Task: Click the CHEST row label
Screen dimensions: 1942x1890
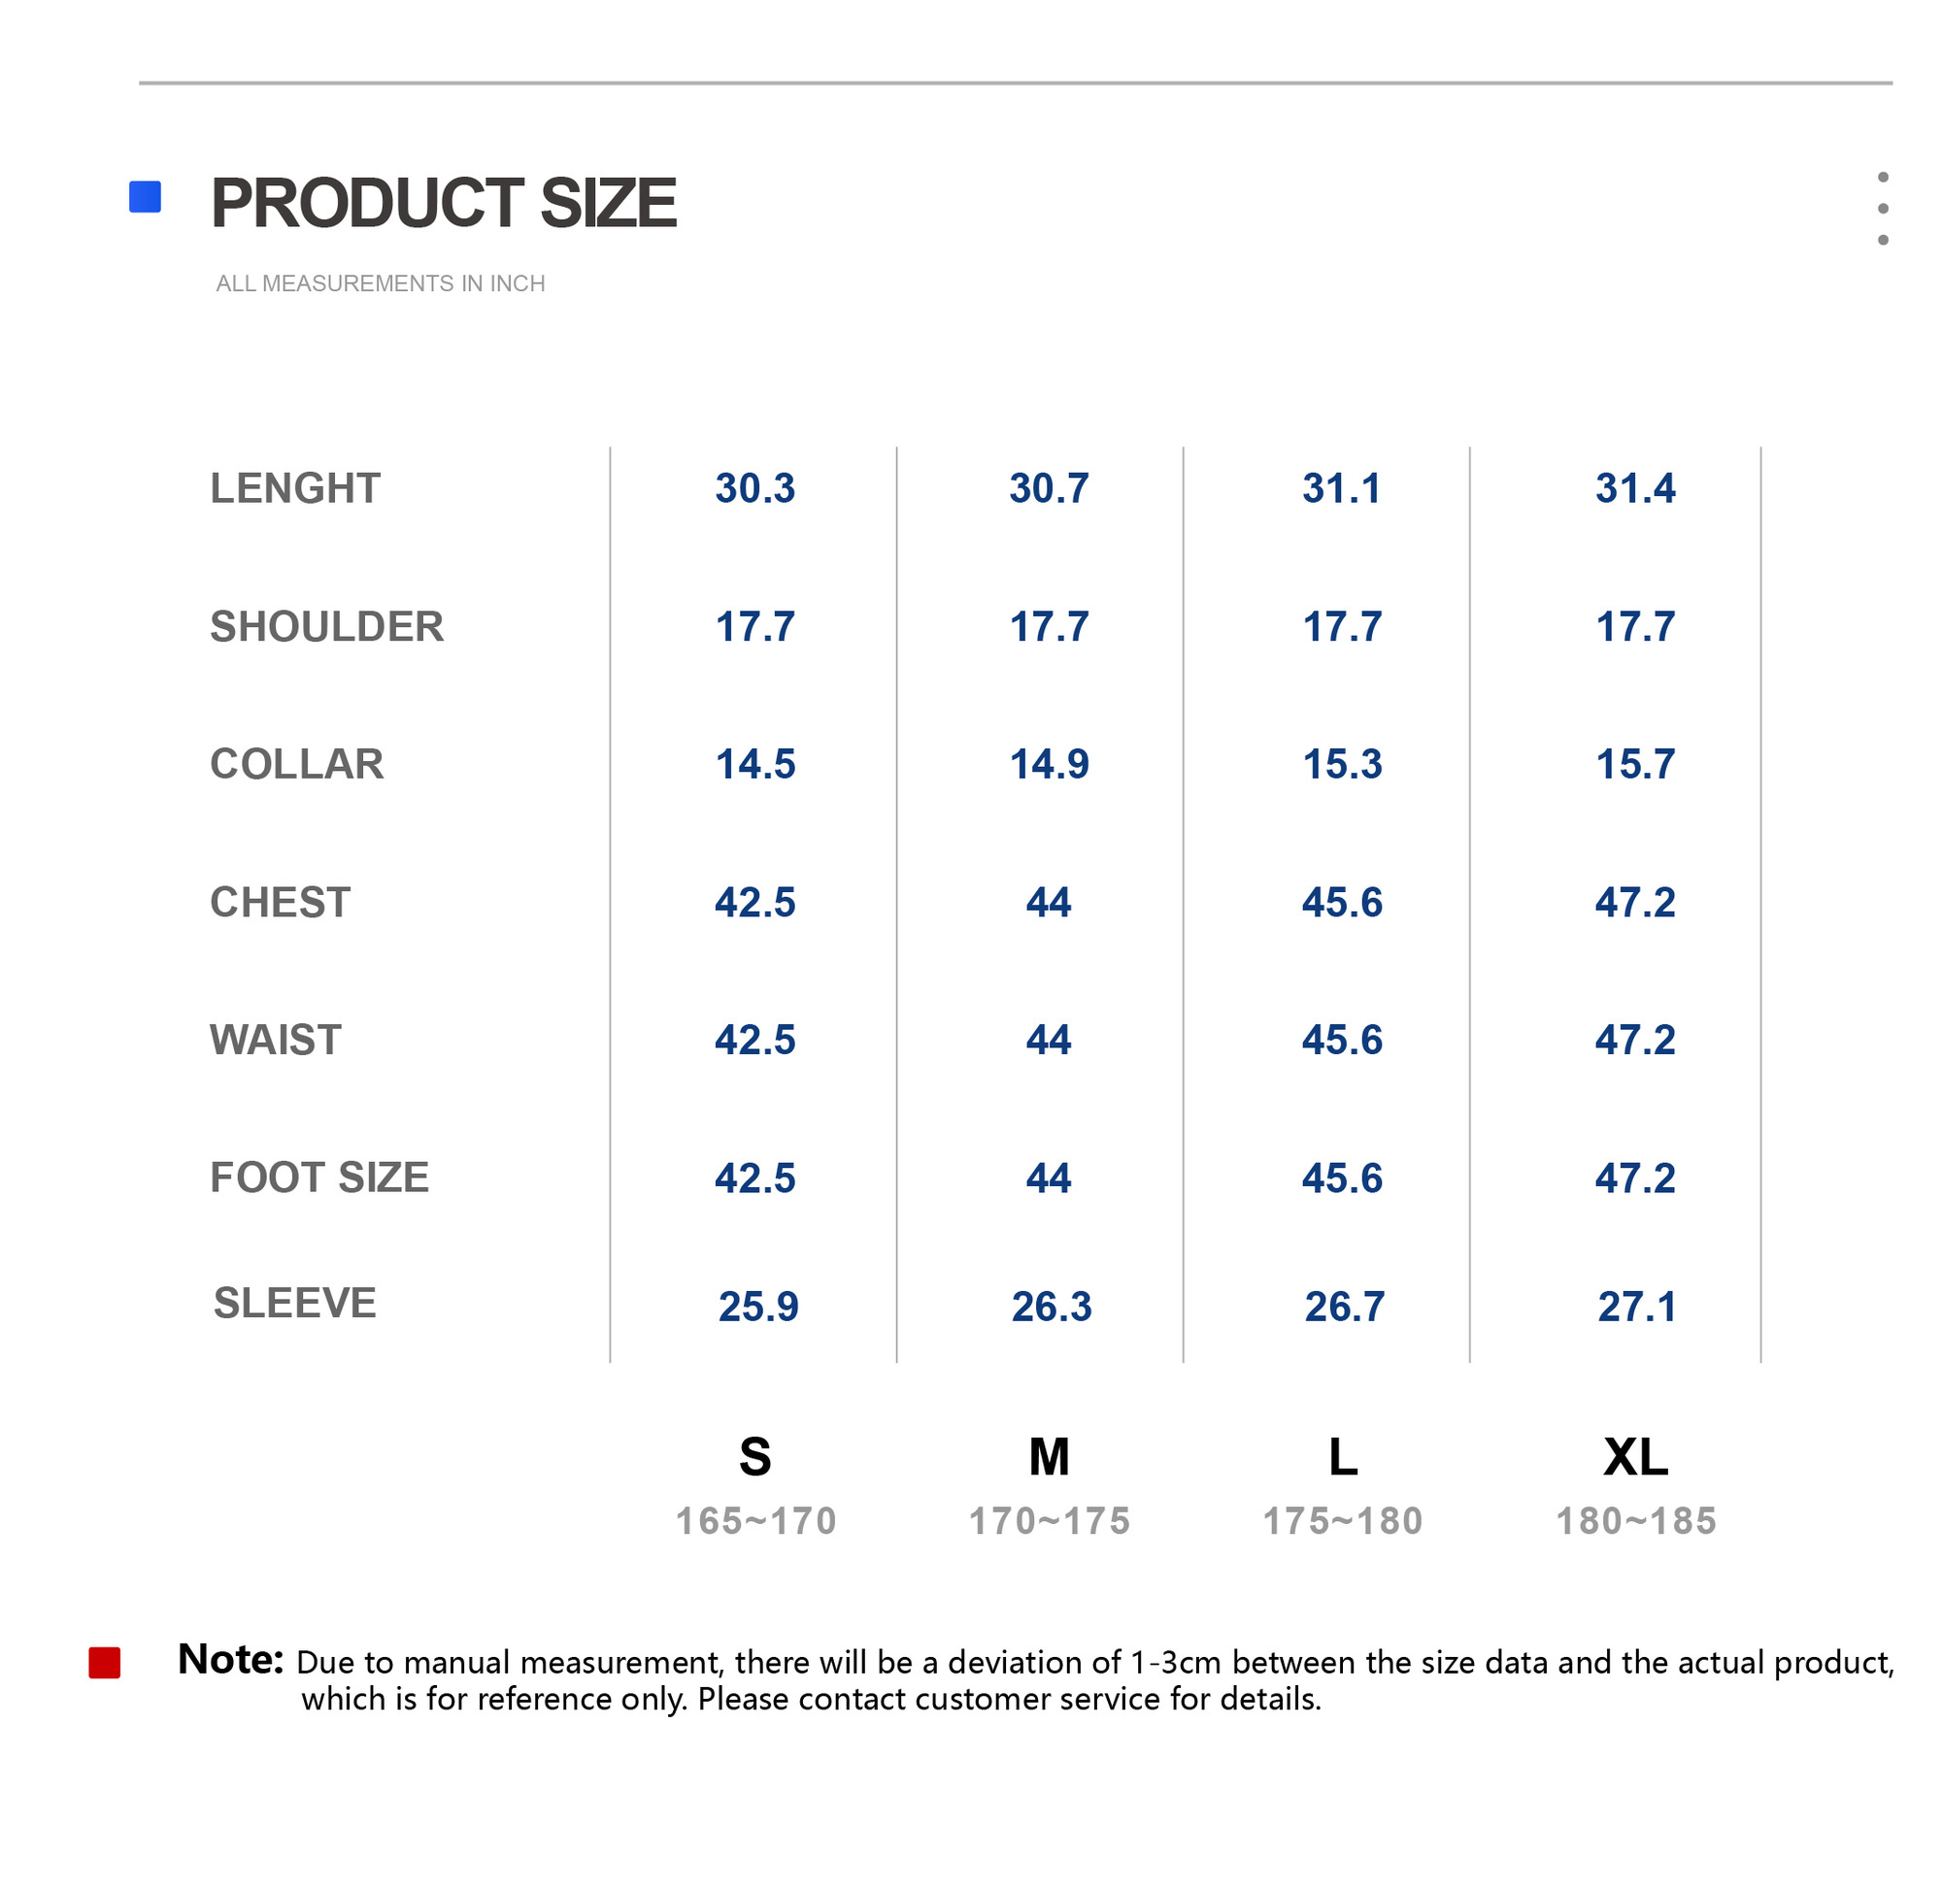Action: [x=280, y=903]
